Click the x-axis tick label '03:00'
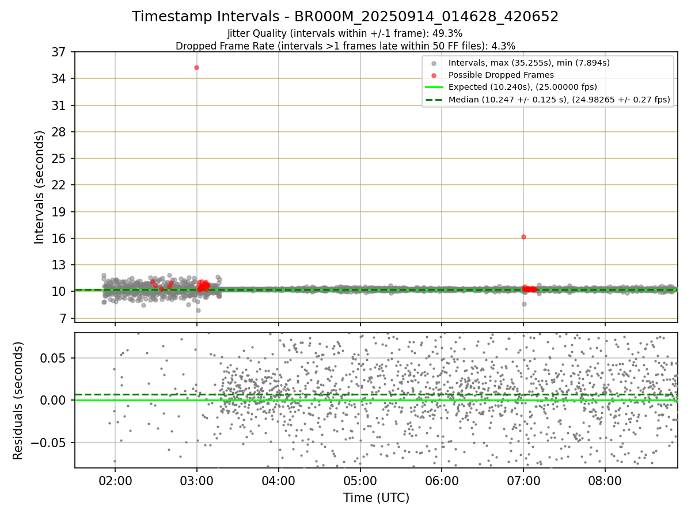The width and height of the screenshot is (691, 518). (196, 482)
